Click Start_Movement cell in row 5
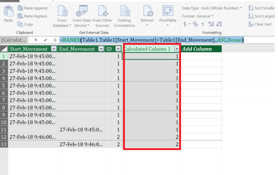This screenshot has width=278, height=175. coord(33,85)
